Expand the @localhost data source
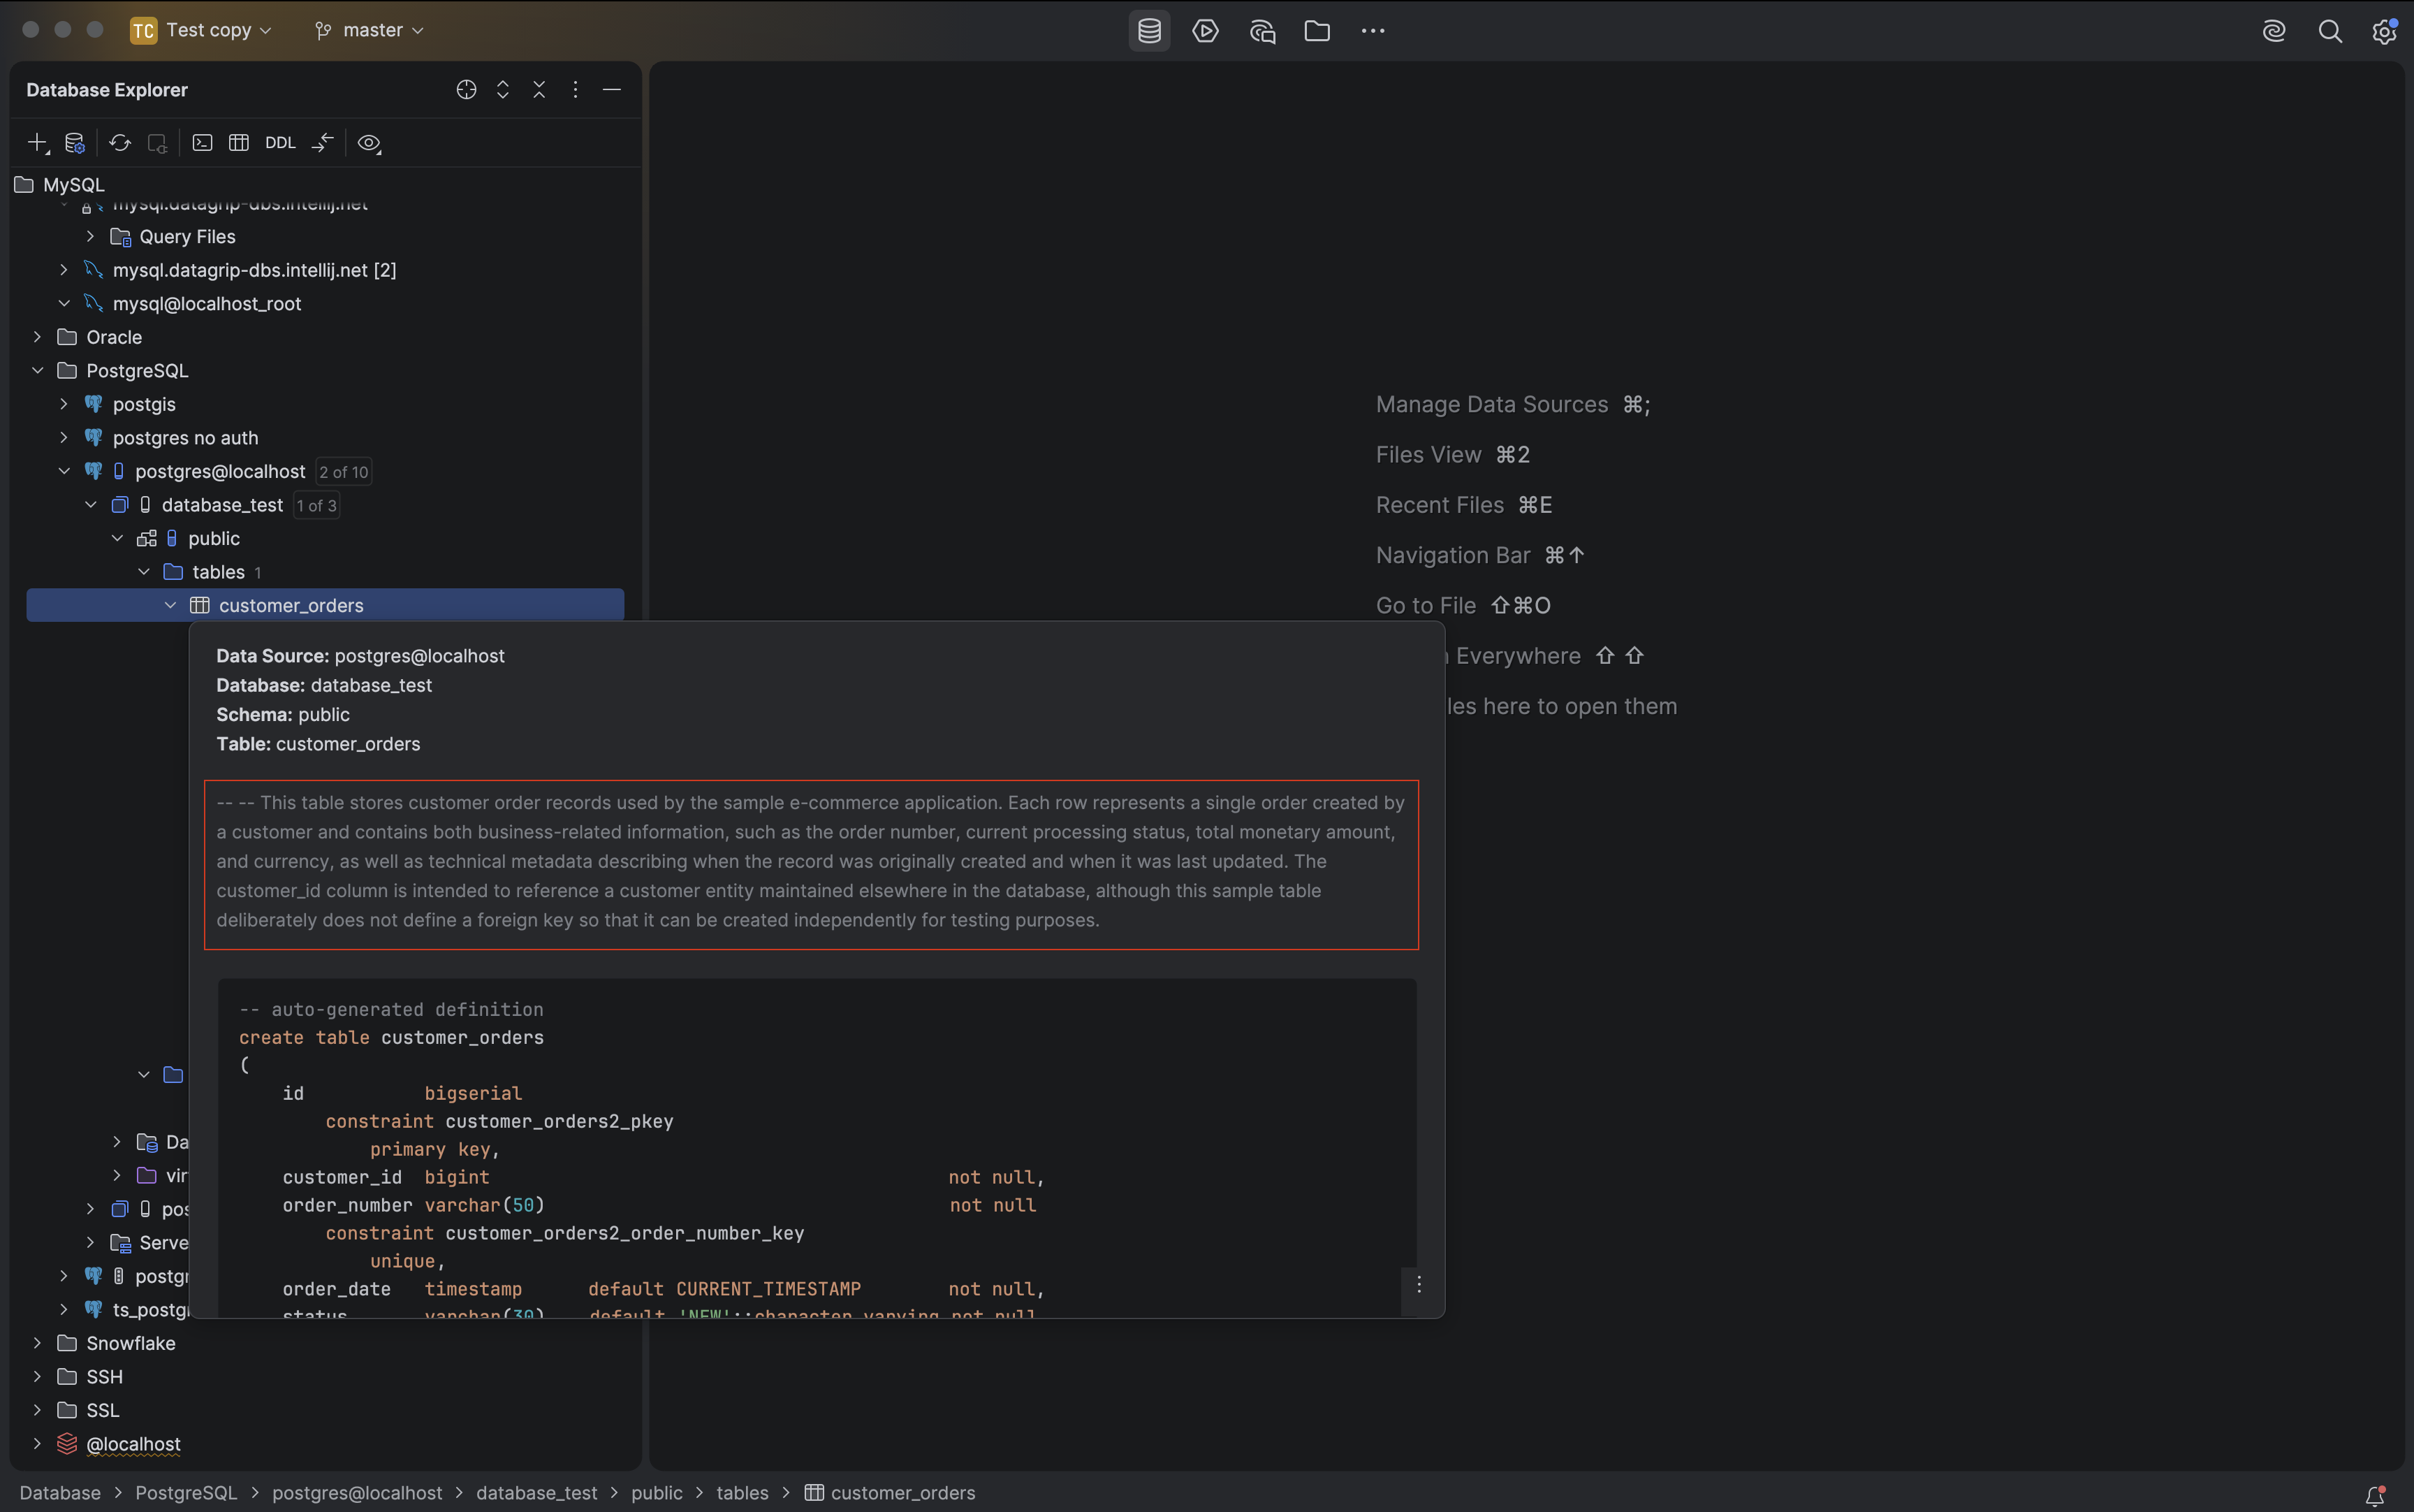 coord(37,1444)
